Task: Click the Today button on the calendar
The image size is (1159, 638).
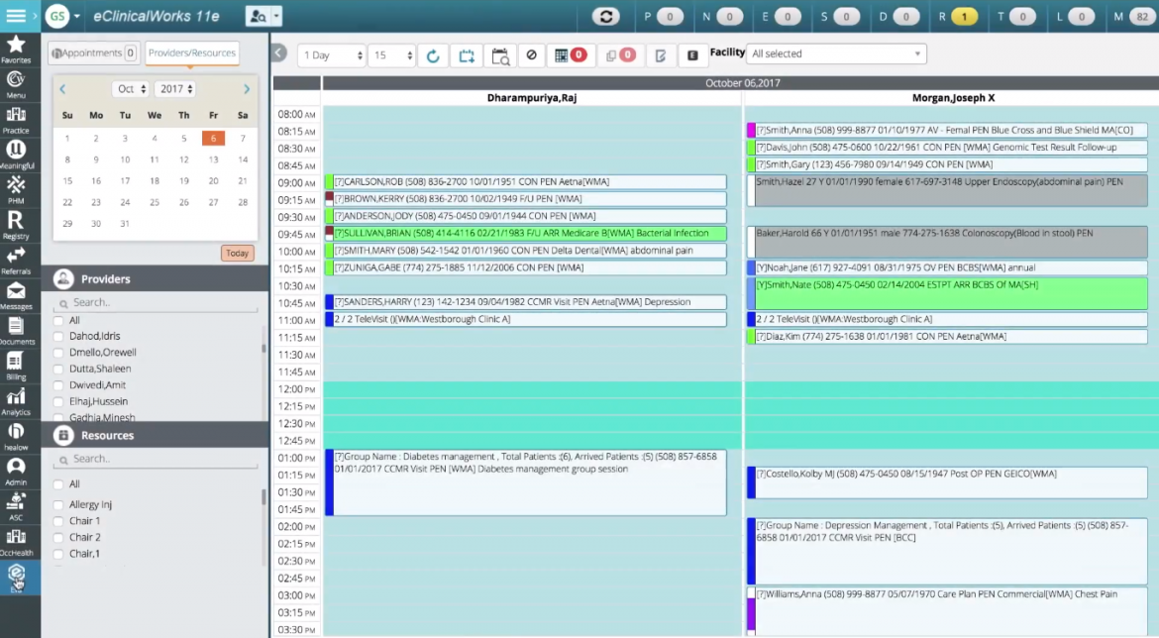Action: point(237,253)
